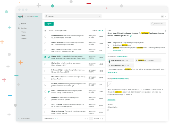
Task: Open the View online link
Action: point(111,100)
